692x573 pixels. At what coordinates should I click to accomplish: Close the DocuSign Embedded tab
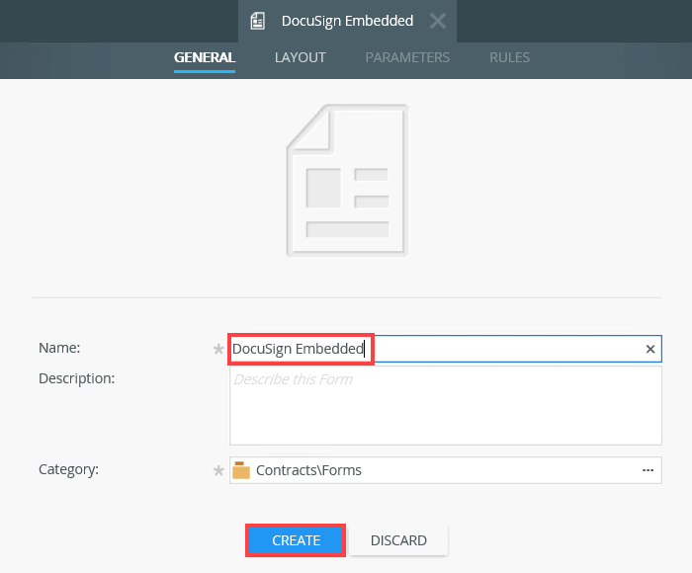tap(437, 21)
